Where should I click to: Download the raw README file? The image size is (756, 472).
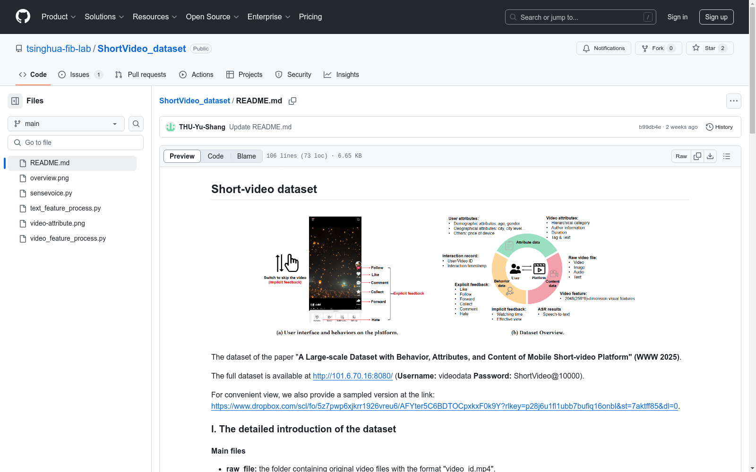(710, 156)
